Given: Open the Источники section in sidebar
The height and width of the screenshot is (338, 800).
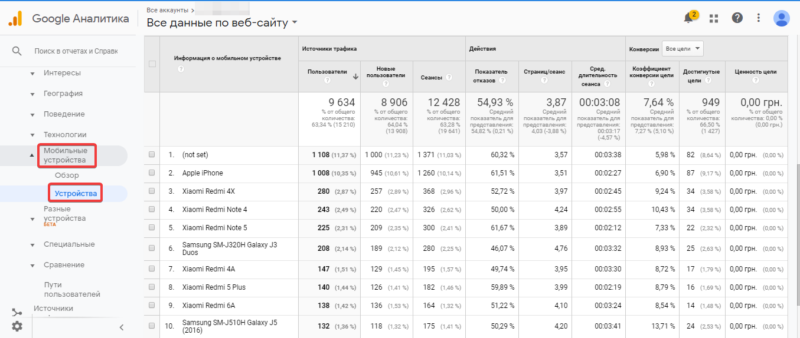Looking at the screenshot, I should click(x=53, y=308).
